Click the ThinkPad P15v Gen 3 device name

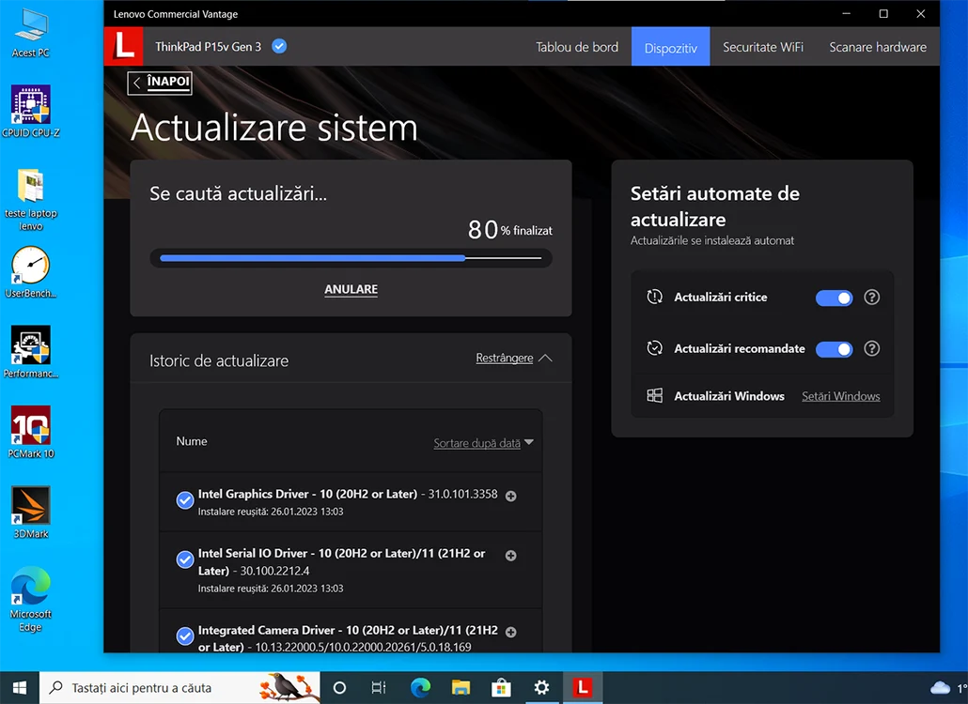pos(208,47)
